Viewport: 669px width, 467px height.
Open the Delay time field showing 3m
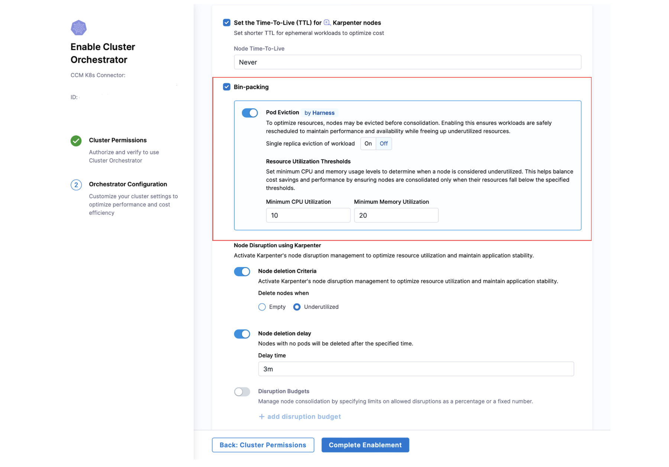416,369
